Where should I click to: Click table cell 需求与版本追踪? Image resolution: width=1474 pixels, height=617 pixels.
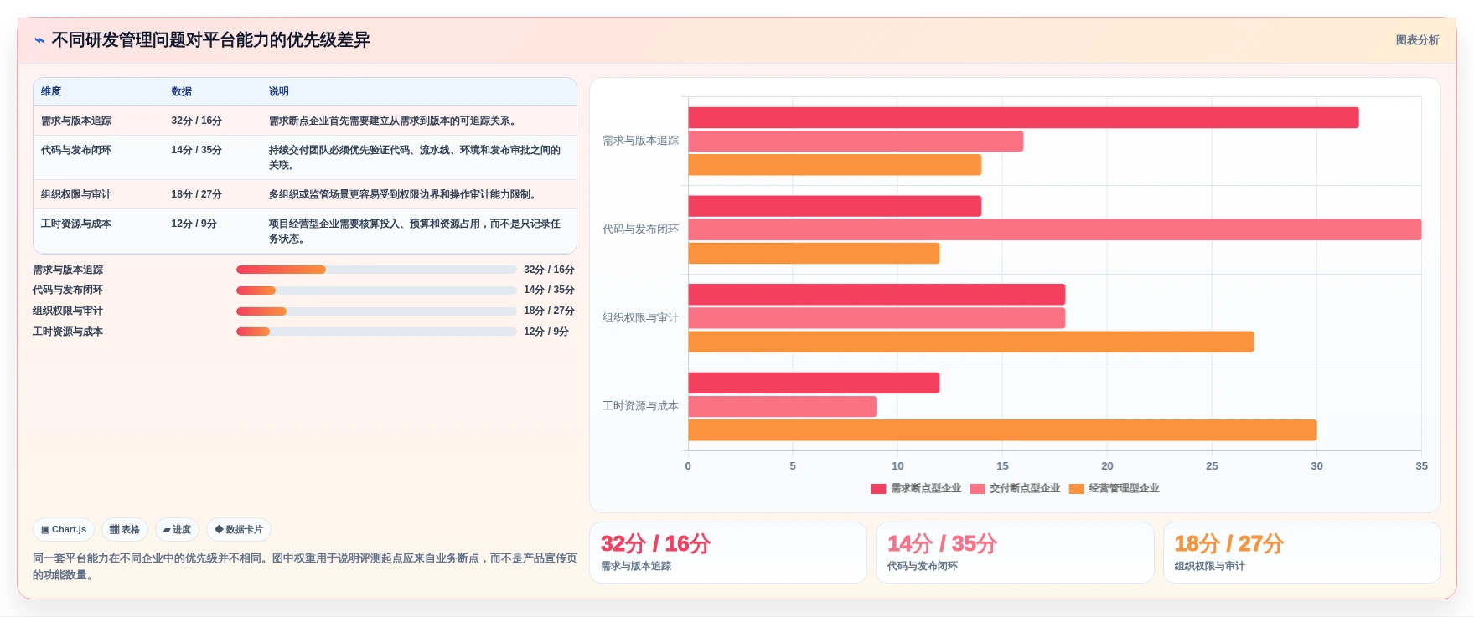tap(76, 121)
